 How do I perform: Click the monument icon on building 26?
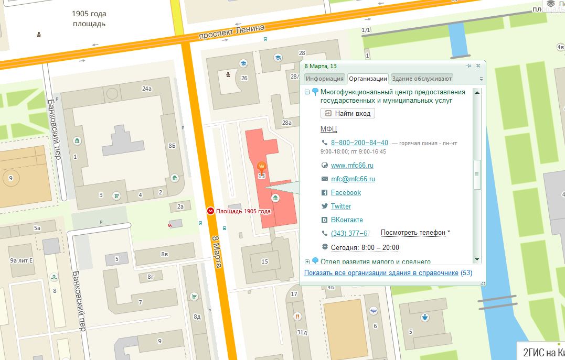coord(228,74)
